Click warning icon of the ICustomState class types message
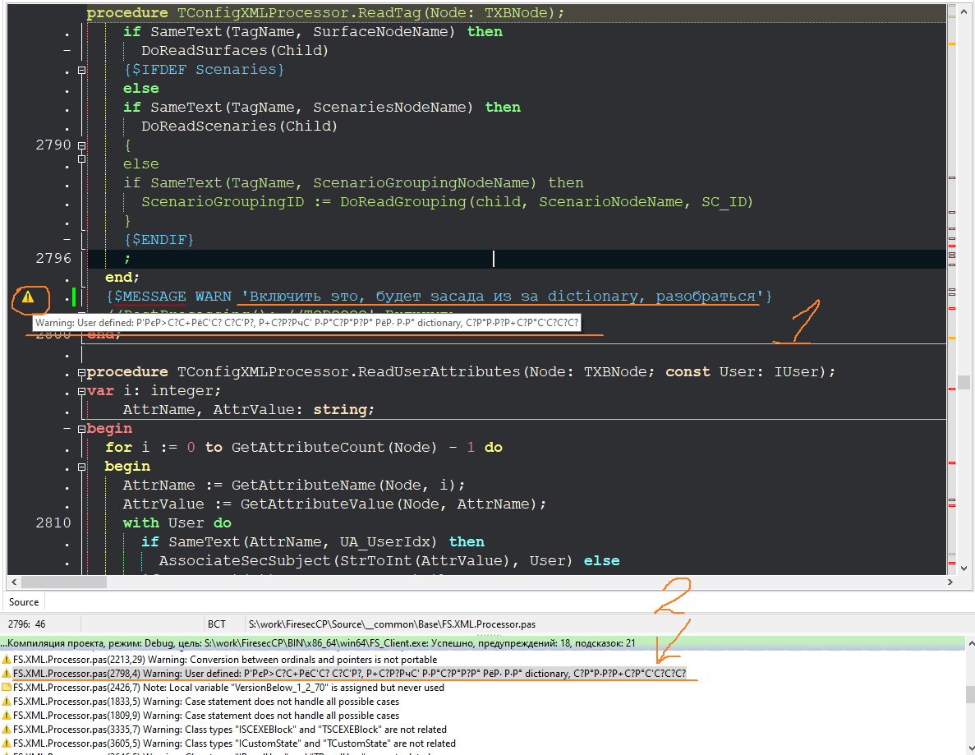Viewport: 975px width, 755px height. coord(7,743)
